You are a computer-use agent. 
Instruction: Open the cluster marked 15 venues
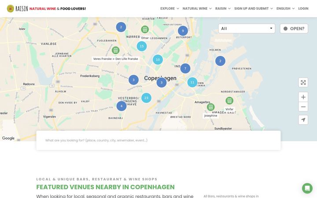pyautogui.click(x=142, y=46)
